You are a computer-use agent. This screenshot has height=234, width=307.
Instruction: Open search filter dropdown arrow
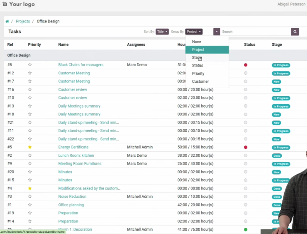[217, 32]
